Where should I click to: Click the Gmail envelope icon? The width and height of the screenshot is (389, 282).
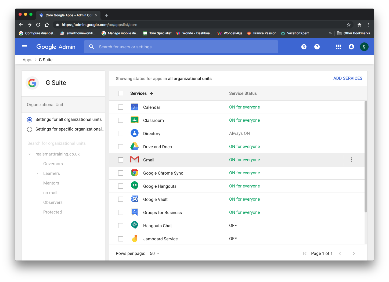tap(135, 160)
